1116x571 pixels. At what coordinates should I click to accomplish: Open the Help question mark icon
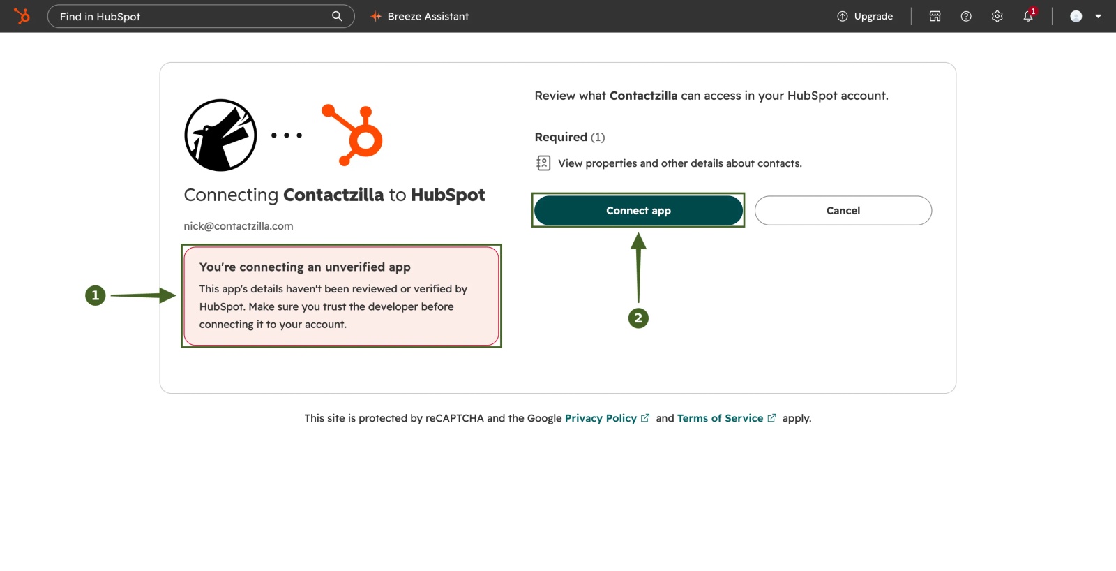tap(966, 16)
